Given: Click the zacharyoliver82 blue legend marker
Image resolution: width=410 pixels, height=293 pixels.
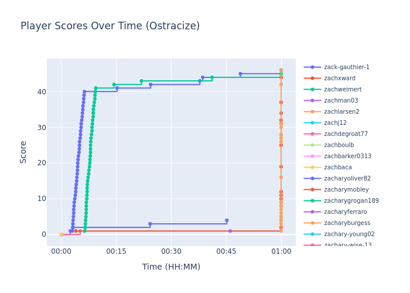Looking at the screenshot, I should click(312, 179).
